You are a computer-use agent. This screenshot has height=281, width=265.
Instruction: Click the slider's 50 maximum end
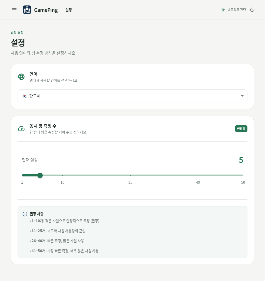243,175
